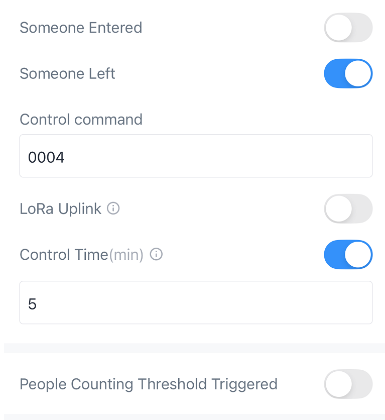Click the People Counting Threshold Triggered label
385x420 pixels.
point(148,384)
